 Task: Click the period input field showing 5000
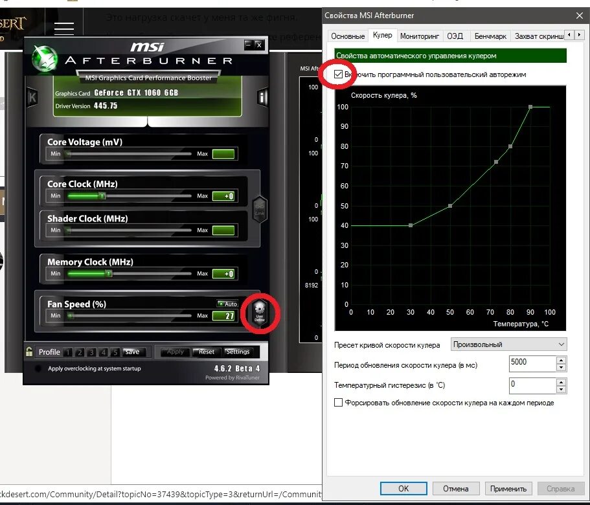point(532,364)
